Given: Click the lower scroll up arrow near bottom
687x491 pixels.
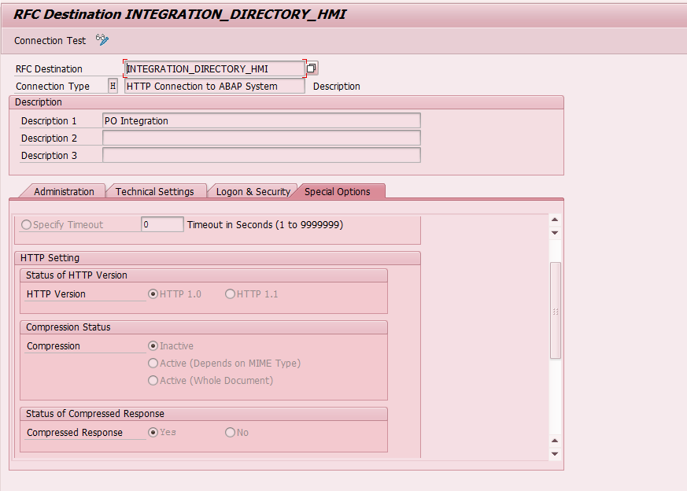Looking at the screenshot, I should (x=555, y=441).
